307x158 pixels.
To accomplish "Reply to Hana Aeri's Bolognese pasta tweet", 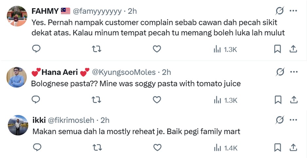I will click(37, 99).
